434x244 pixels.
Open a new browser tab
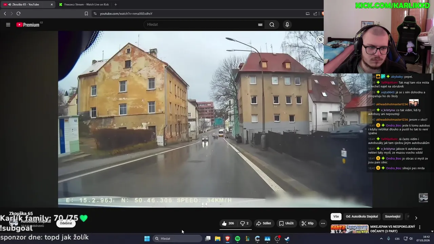pyautogui.click(x=116, y=4)
